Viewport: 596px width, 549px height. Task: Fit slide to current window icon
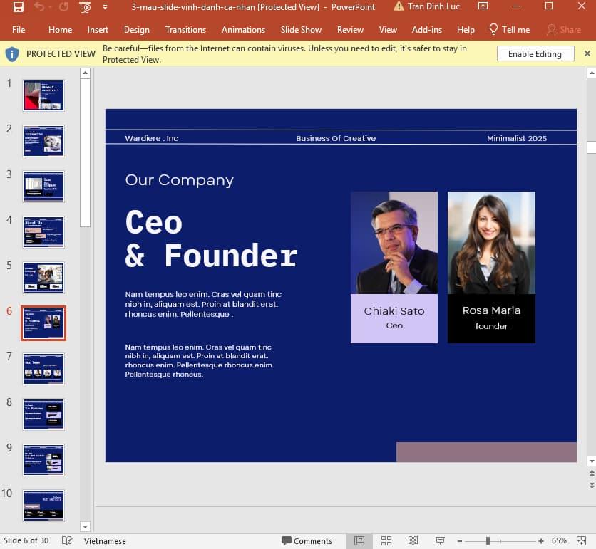tap(581, 540)
